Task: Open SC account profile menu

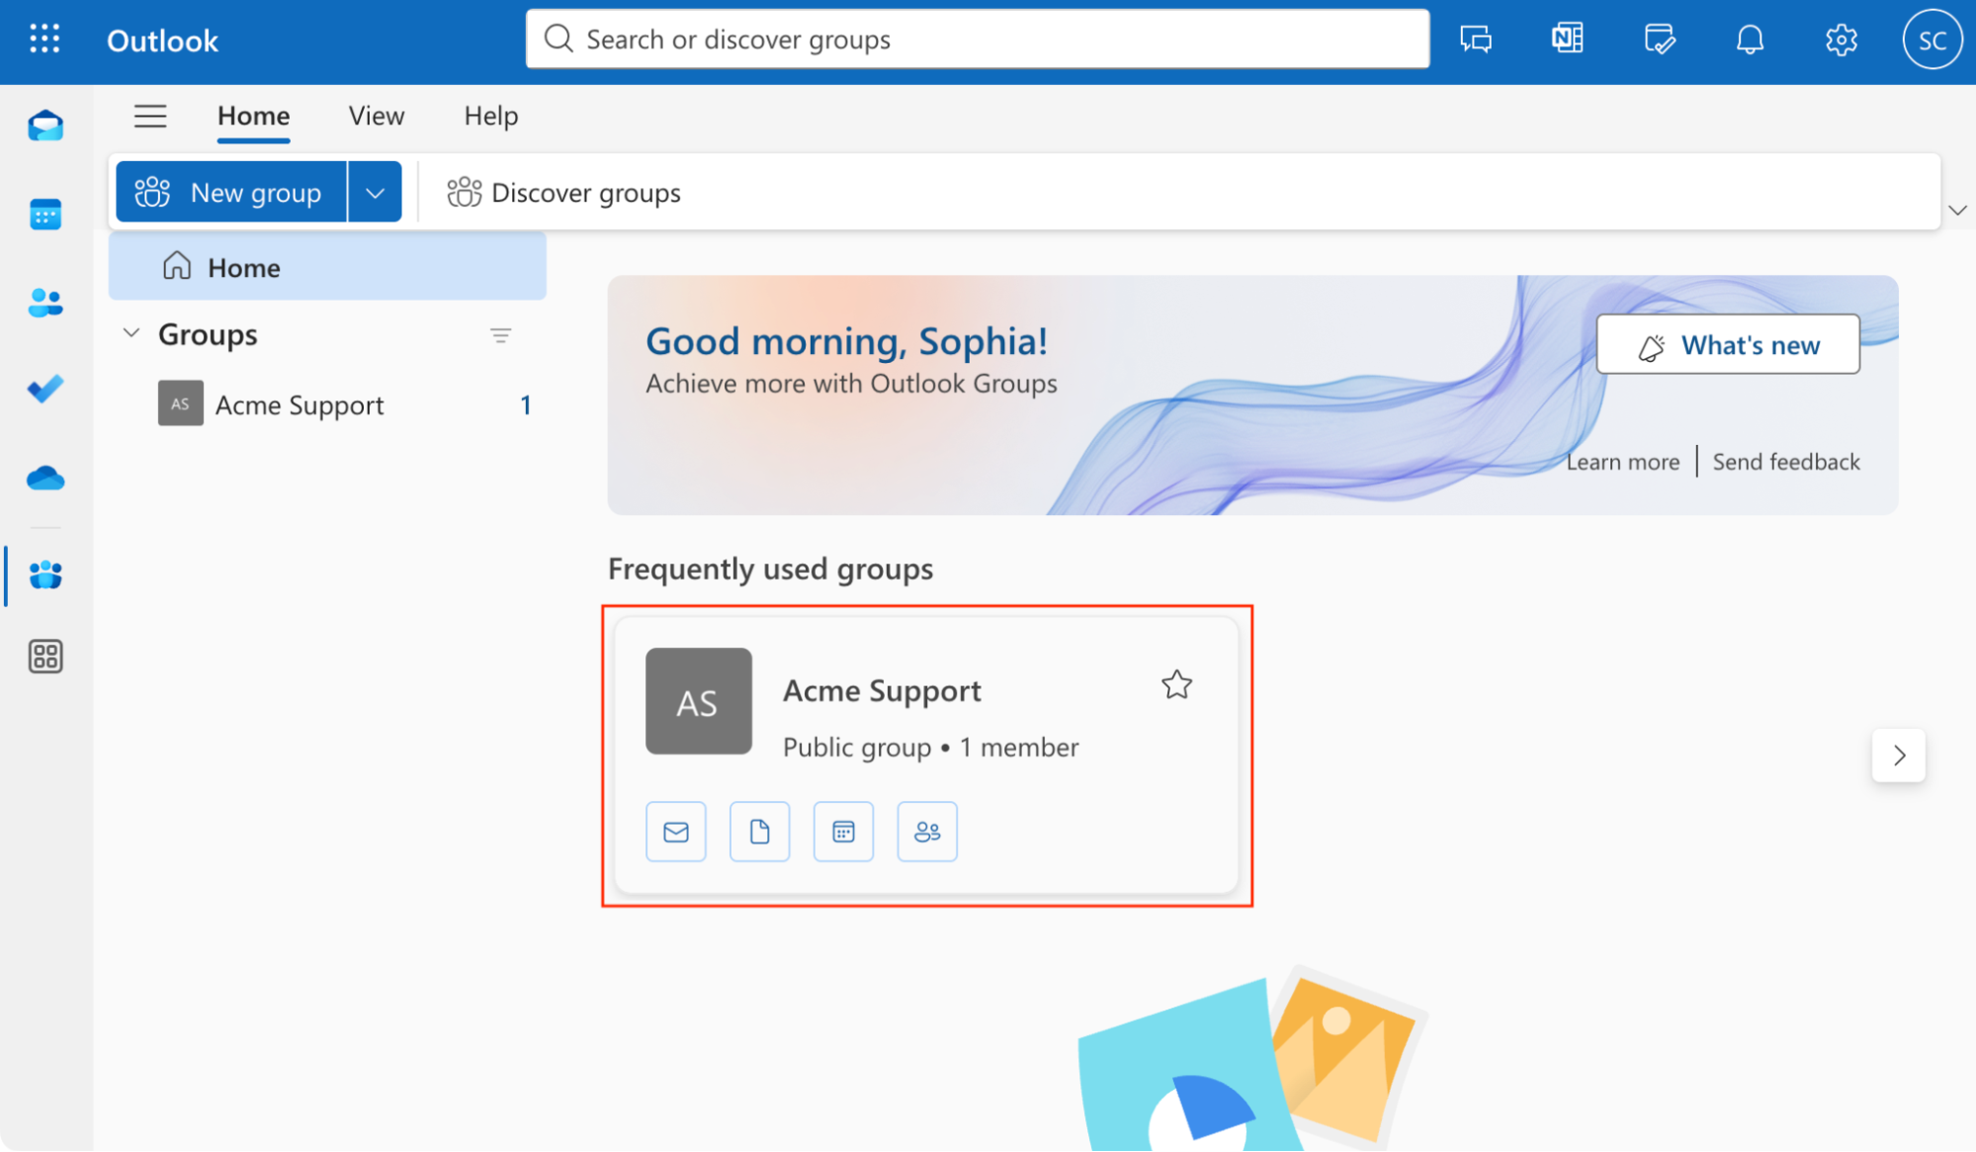Action: coord(1932,40)
